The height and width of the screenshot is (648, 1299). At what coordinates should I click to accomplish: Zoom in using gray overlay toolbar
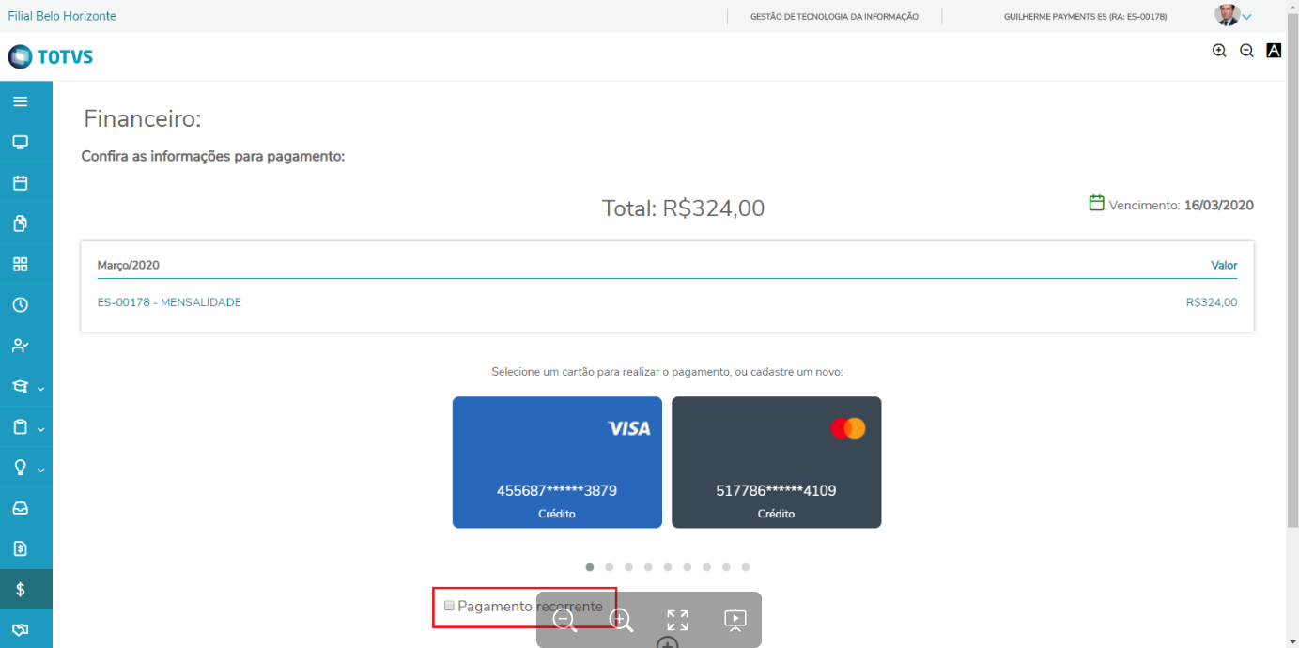[x=621, y=620]
